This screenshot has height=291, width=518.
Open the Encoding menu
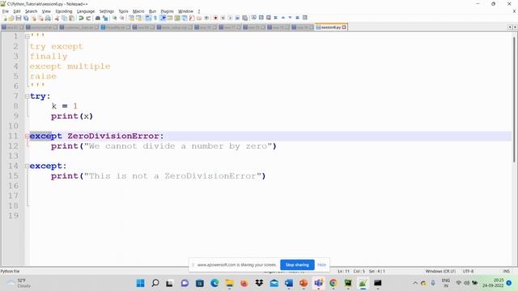pyautogui.click(x=64, y=11)
